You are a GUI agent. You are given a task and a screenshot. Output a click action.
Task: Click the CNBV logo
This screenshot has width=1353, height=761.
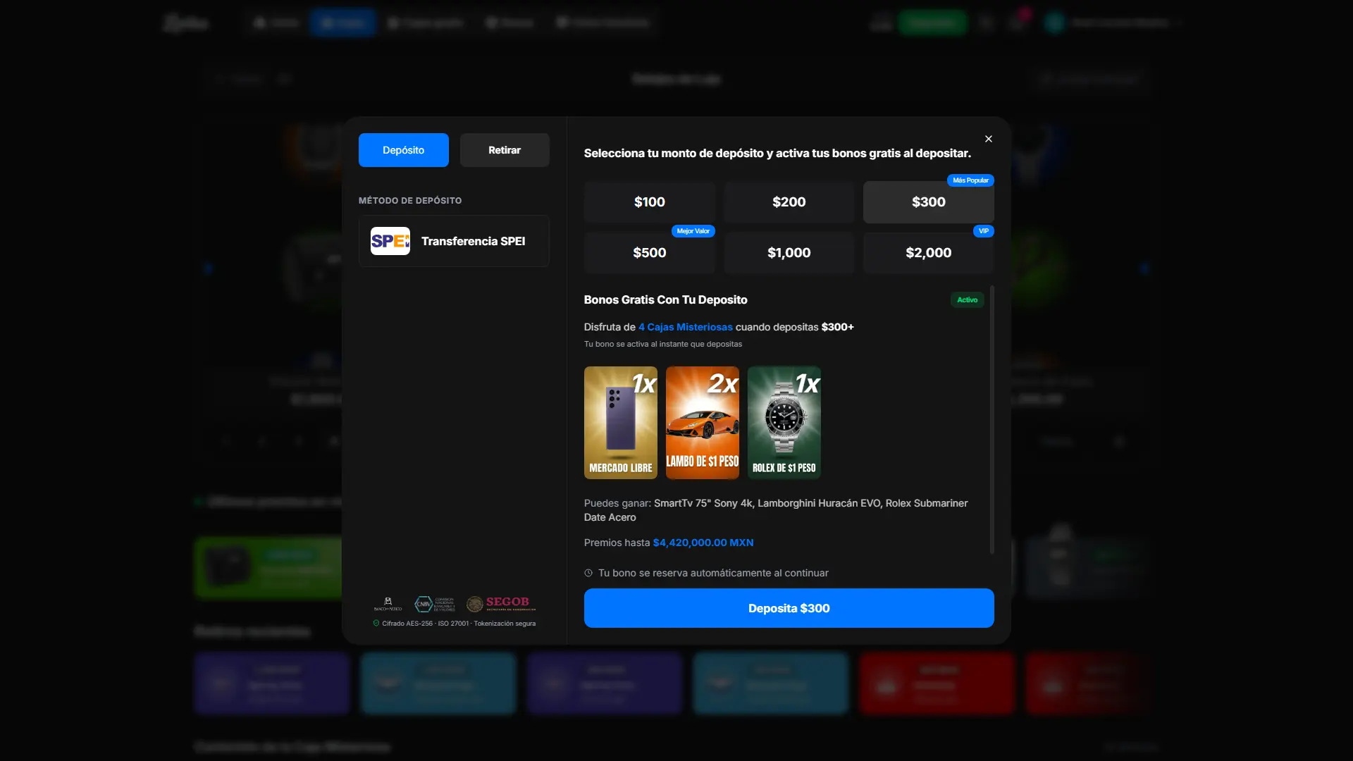click(434, 604)
